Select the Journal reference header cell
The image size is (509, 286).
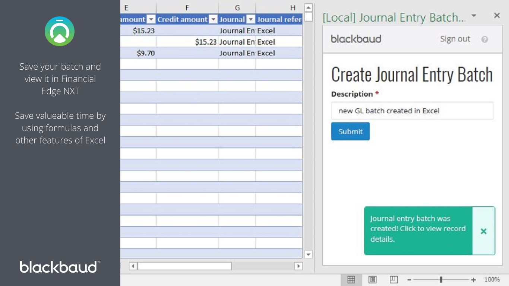click(x=279, y=19)
